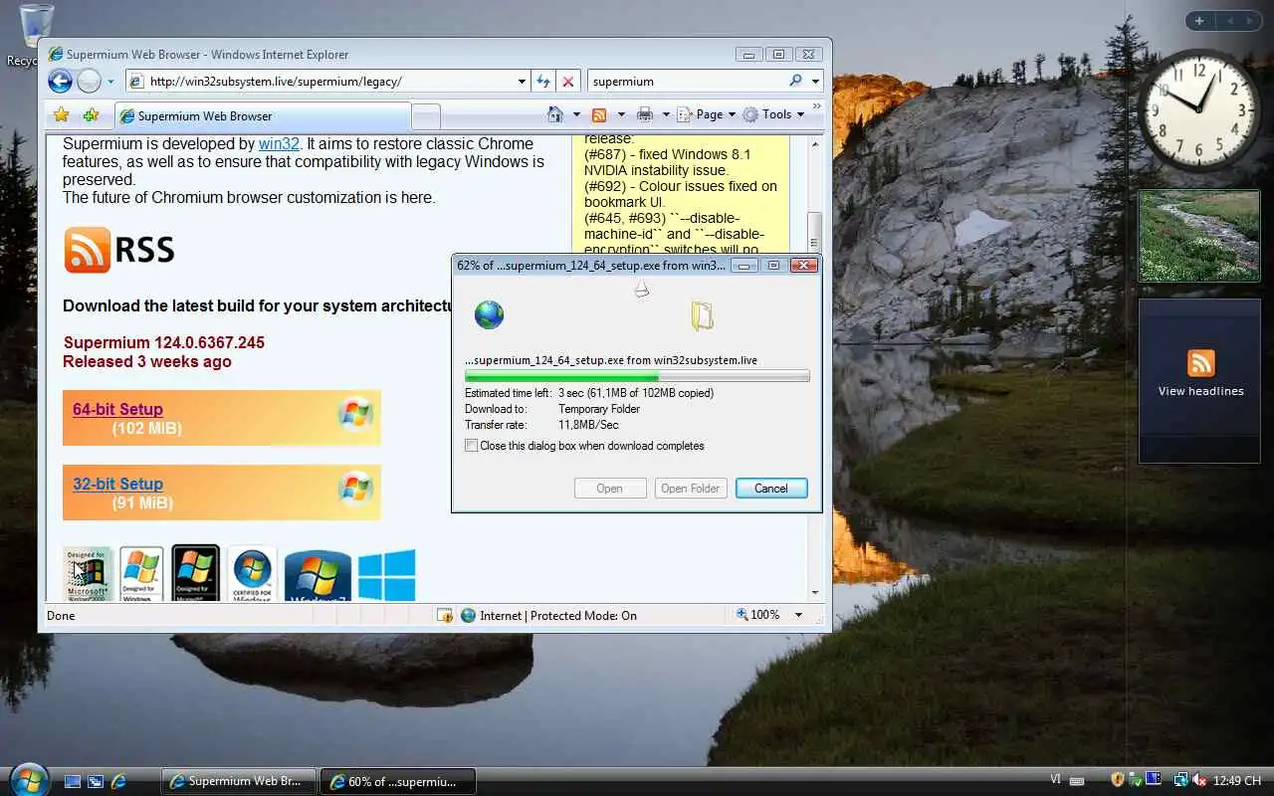
Task: Click the greyed Forward navigation button
Action: tap(89, 81)
